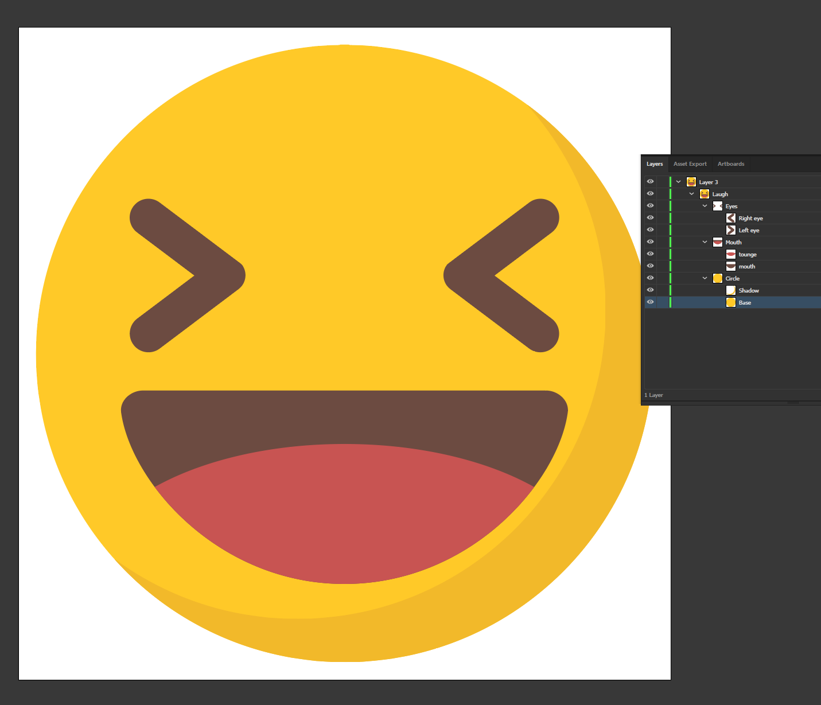Select the 'Laugh' row label
Viewport: 821px width, 705px height.
pyautogui.click(x=720, y=194)
